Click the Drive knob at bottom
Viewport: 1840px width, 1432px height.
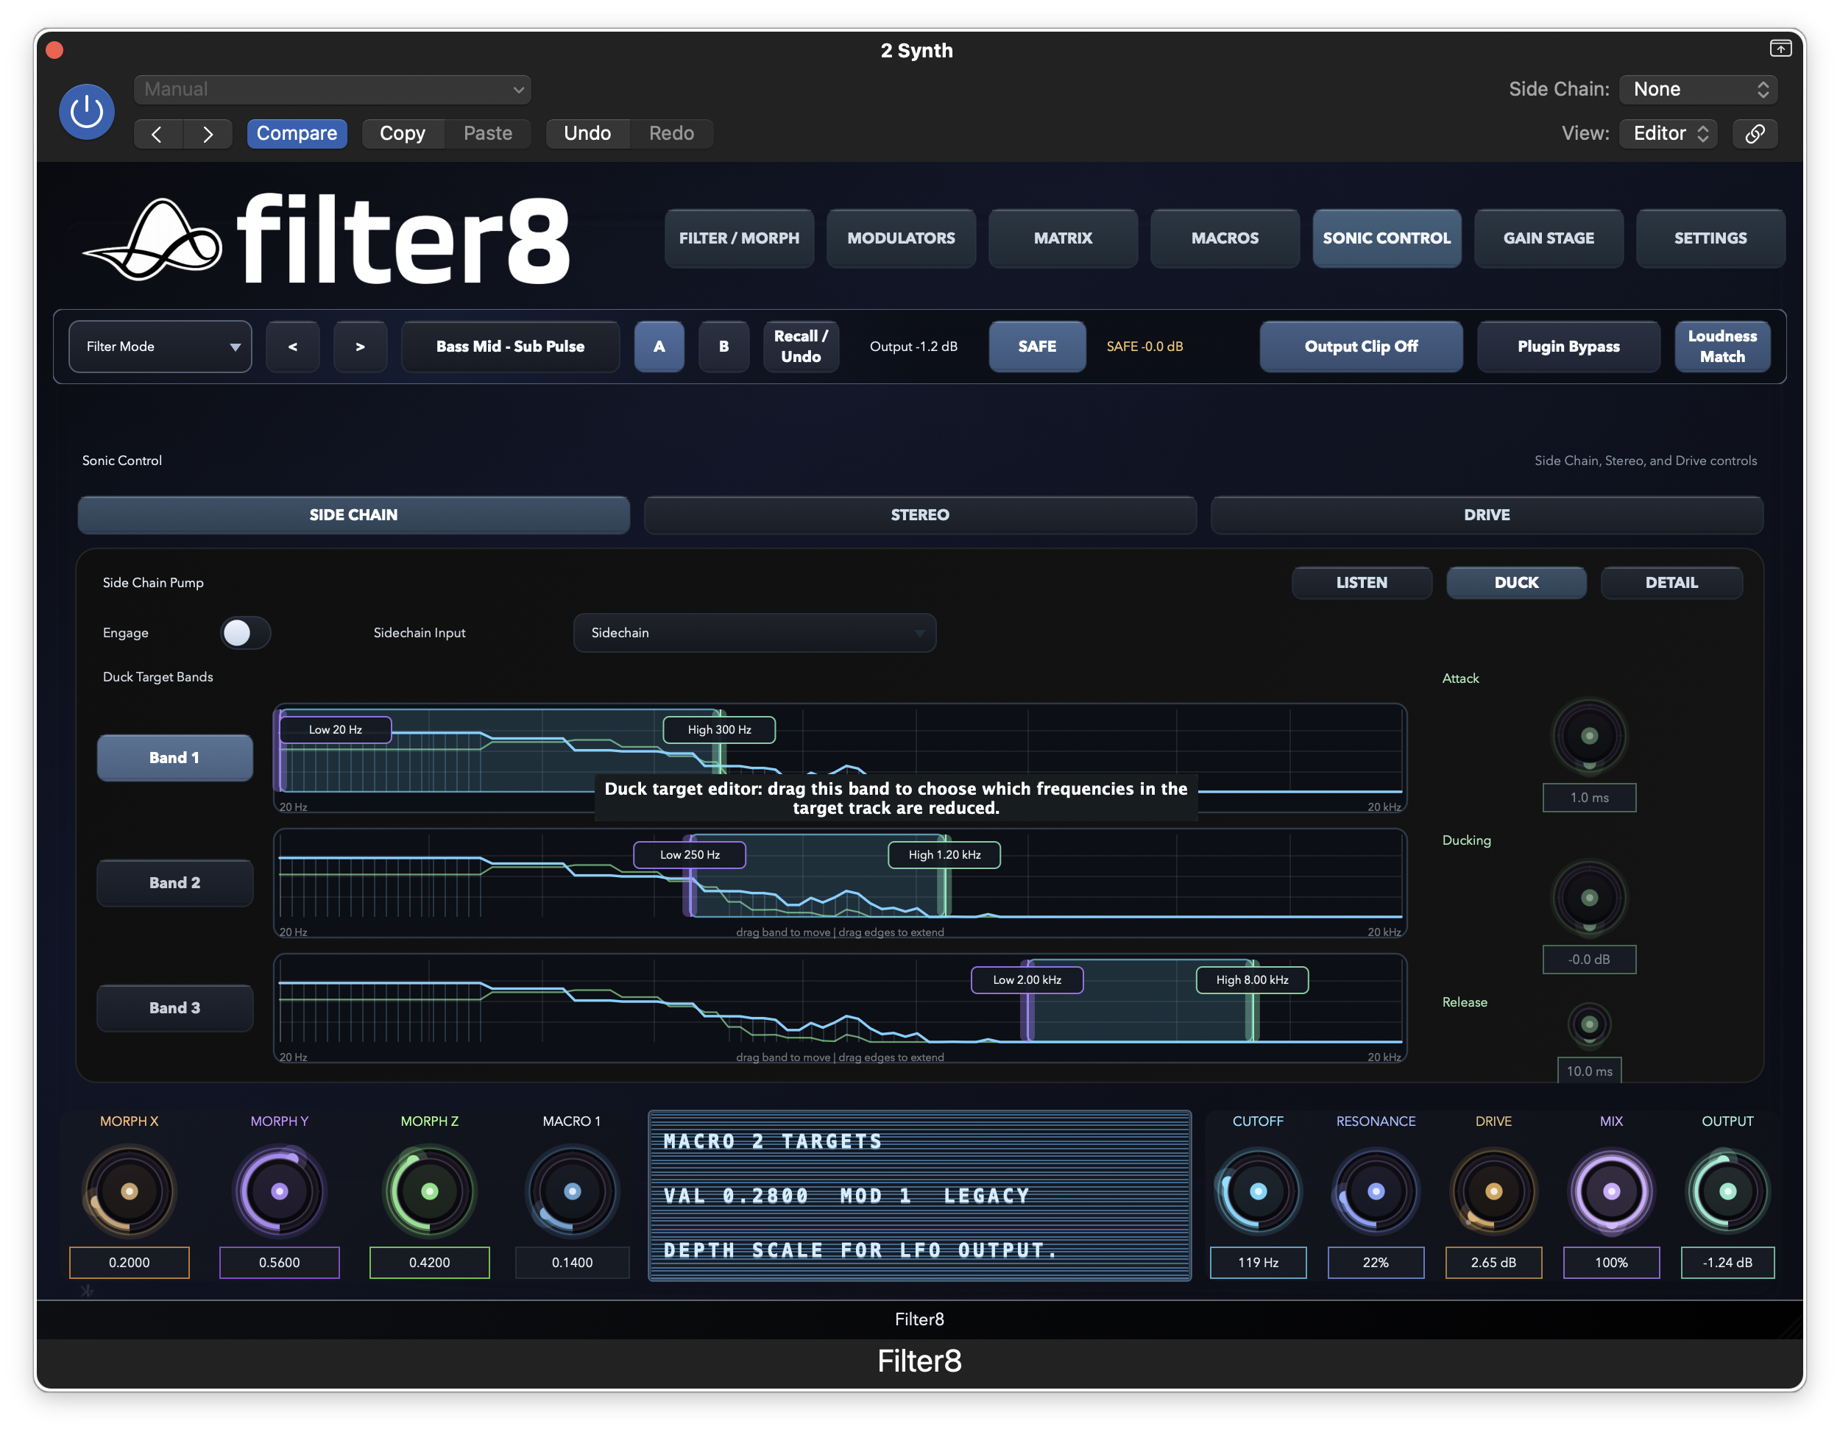[1494, 1191]
